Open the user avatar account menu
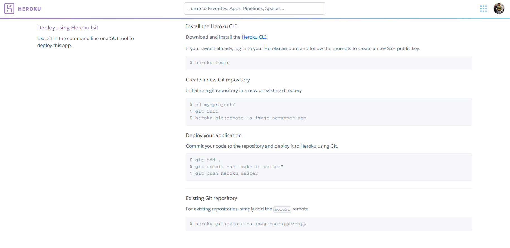The image size is (510, 248). coord(499,8)
